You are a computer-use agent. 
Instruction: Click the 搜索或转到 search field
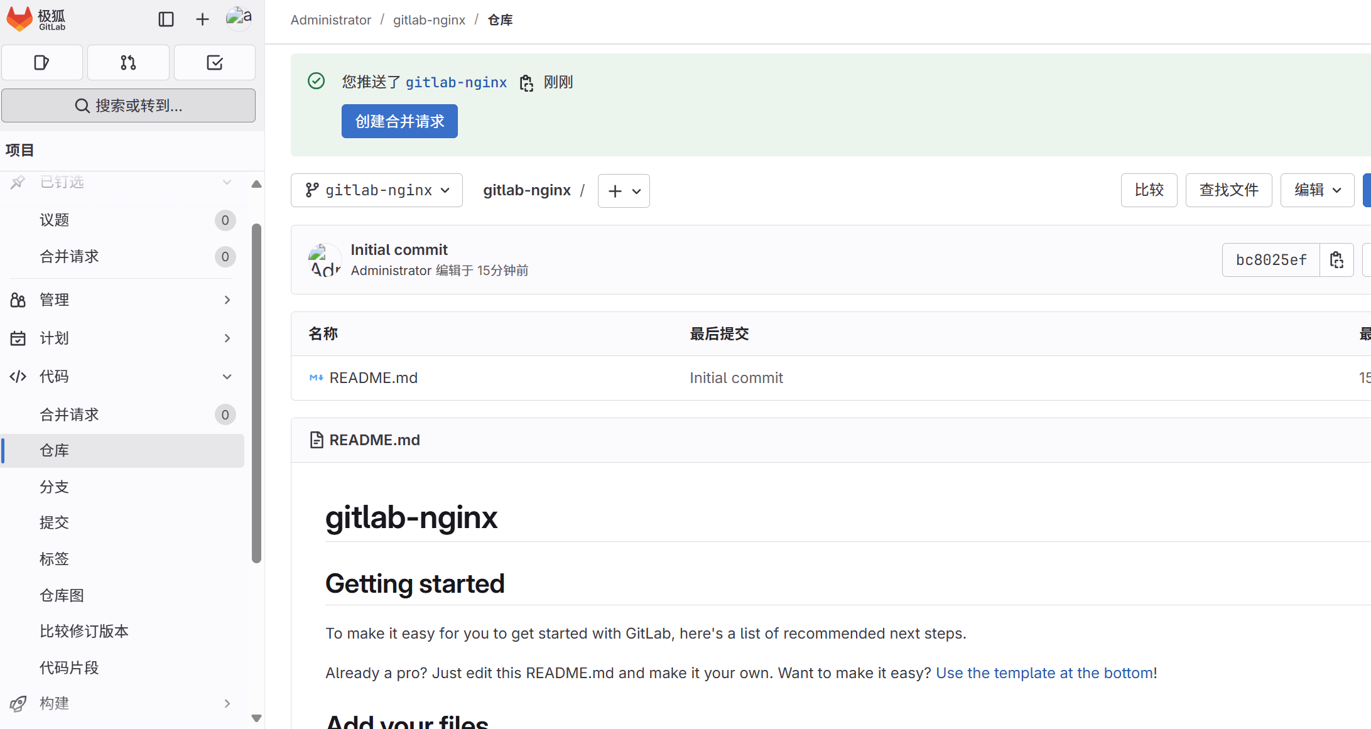pyautogui.click(x=128, y=105)
